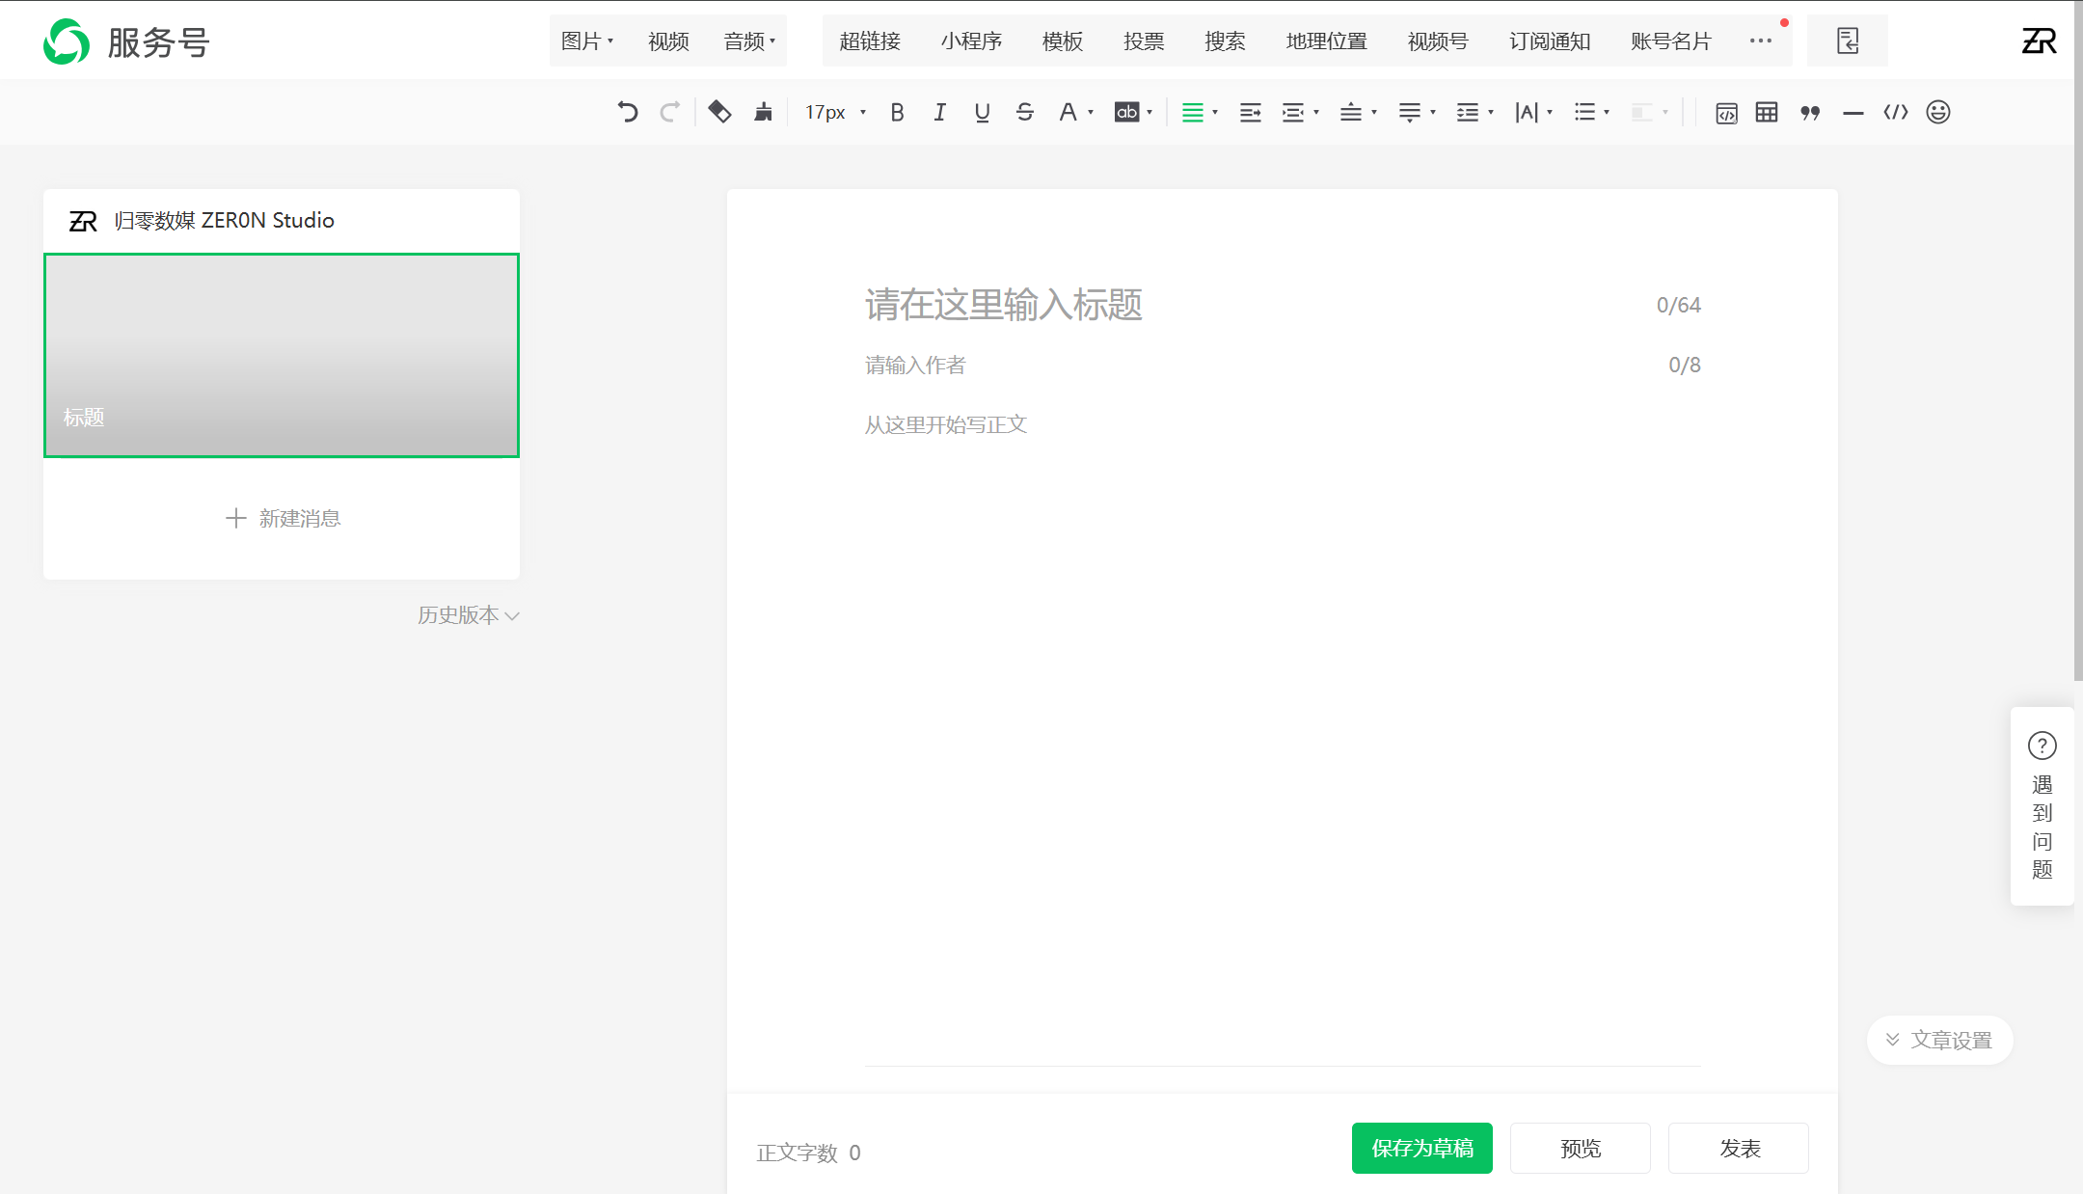Toggle underline formatting
The width and height of the screenshot is (2083, 1194).
click(982, 112)
